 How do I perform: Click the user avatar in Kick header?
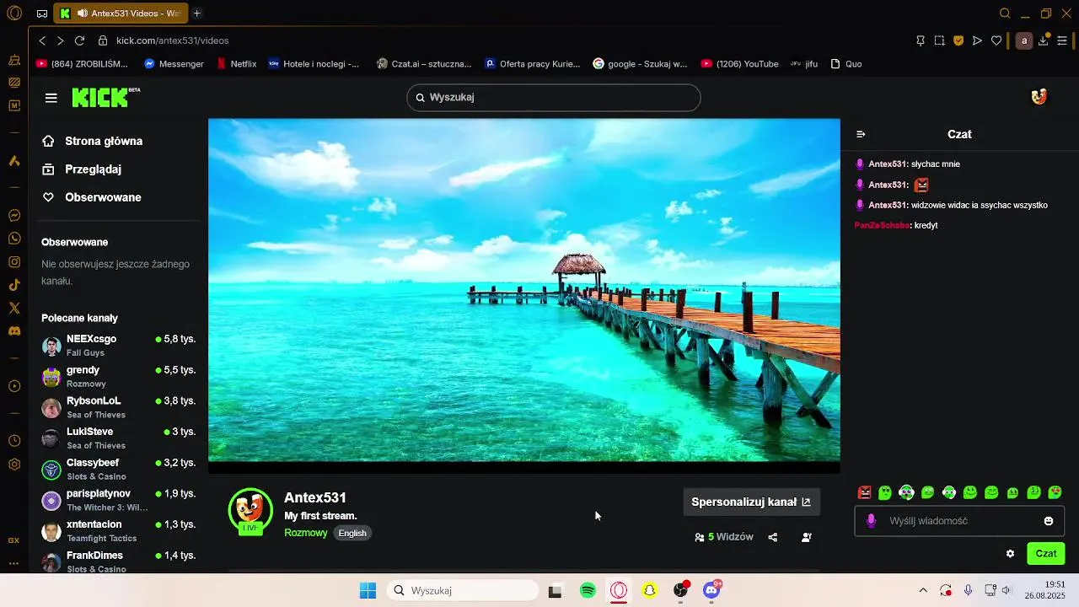coord(1039,97)
